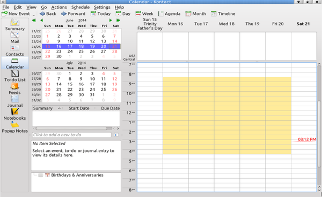Click the Wed 18 day header
Image resolution: width=322 pixels, height=197 pixels.
point(226,24)
